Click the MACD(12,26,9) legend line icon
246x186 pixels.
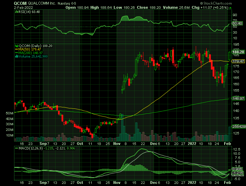click(16, 148)
